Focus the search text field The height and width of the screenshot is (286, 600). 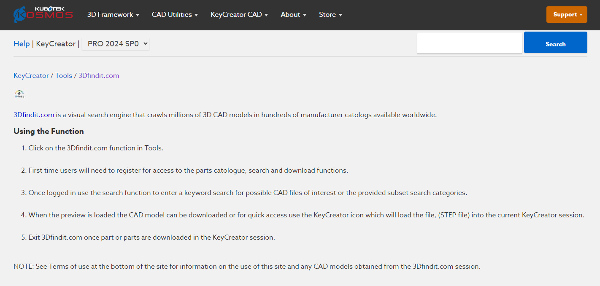click(470, 43)
